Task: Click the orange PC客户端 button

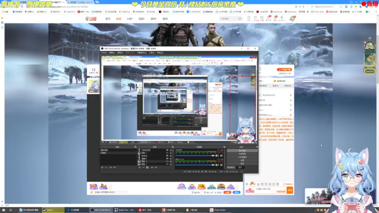Action: tap(285, 70)
